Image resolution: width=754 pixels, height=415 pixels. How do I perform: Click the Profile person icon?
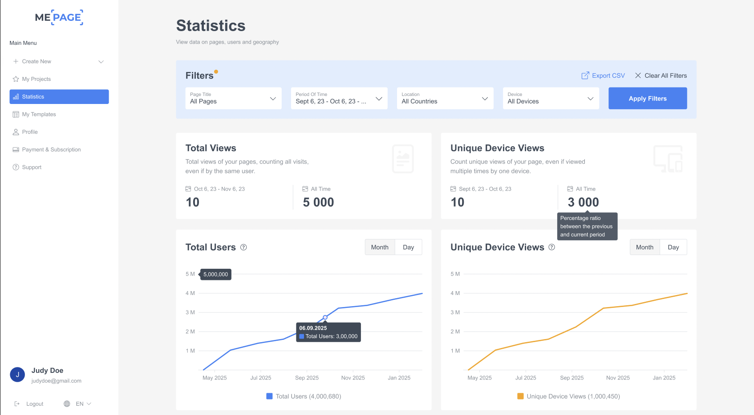click(16, 132)
